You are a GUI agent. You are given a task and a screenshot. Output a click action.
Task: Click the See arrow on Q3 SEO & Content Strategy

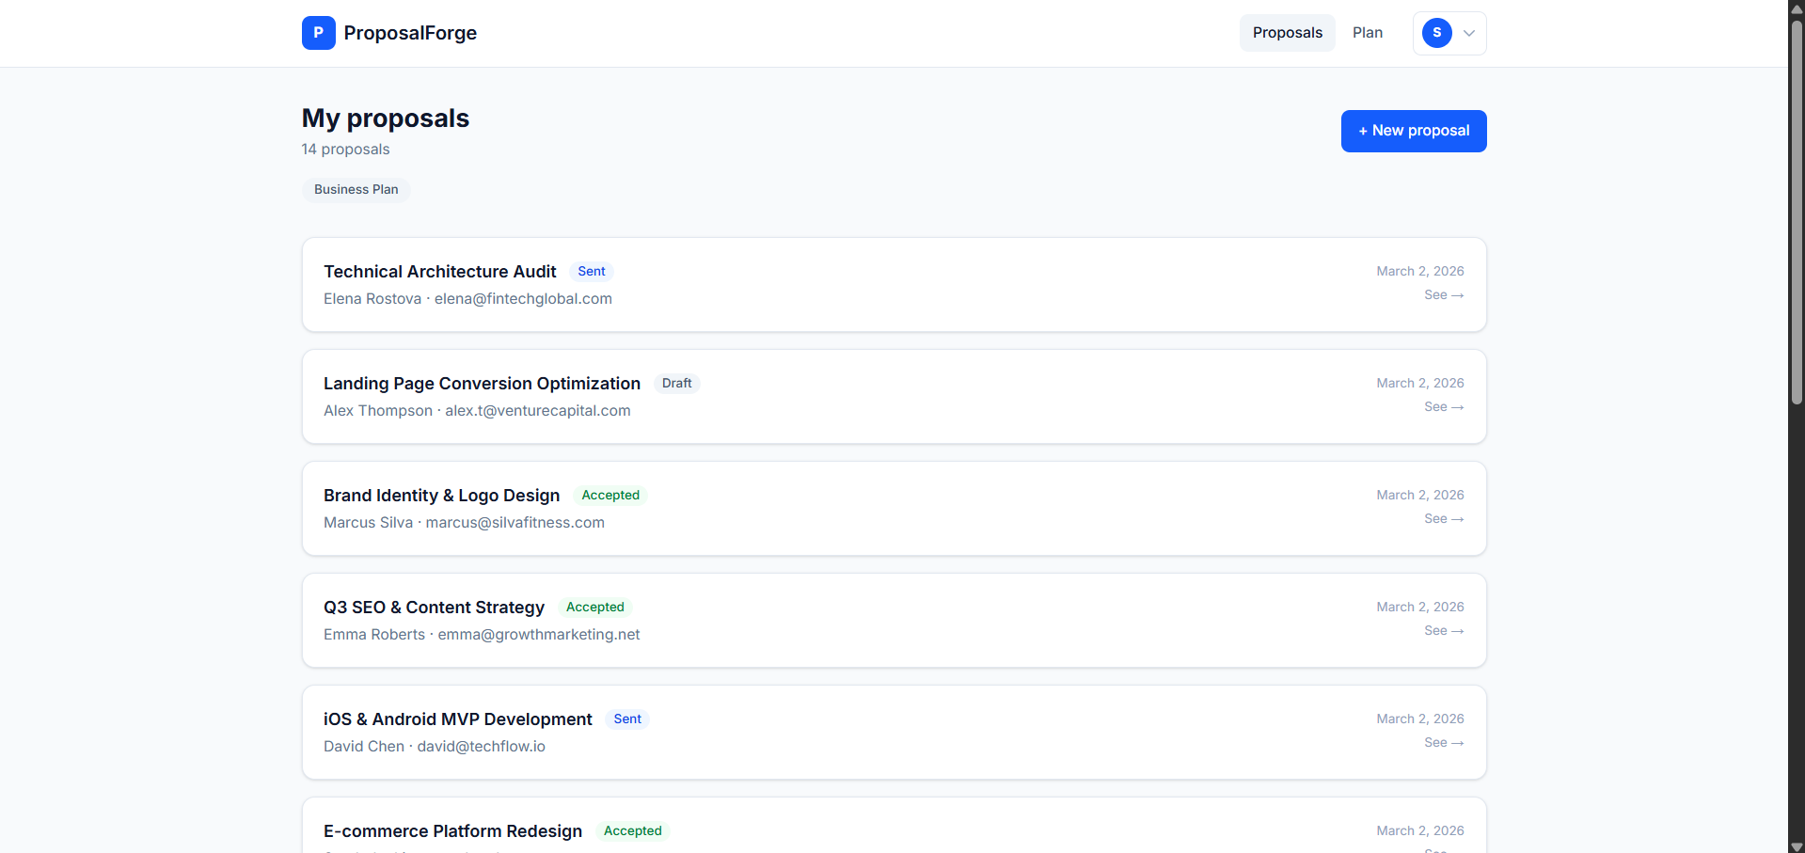click(x=1443, y=630)
